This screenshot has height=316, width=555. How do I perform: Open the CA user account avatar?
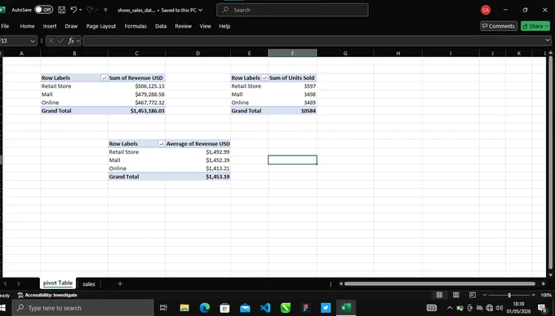(x=486, y=10)
